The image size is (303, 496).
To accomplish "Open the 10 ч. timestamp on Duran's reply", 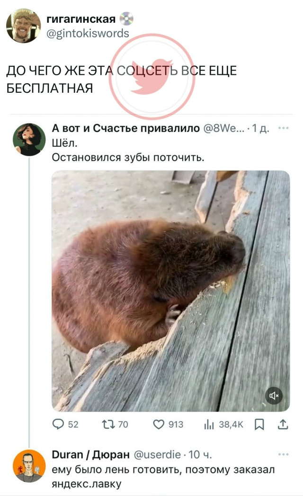I will click(200, 455).
